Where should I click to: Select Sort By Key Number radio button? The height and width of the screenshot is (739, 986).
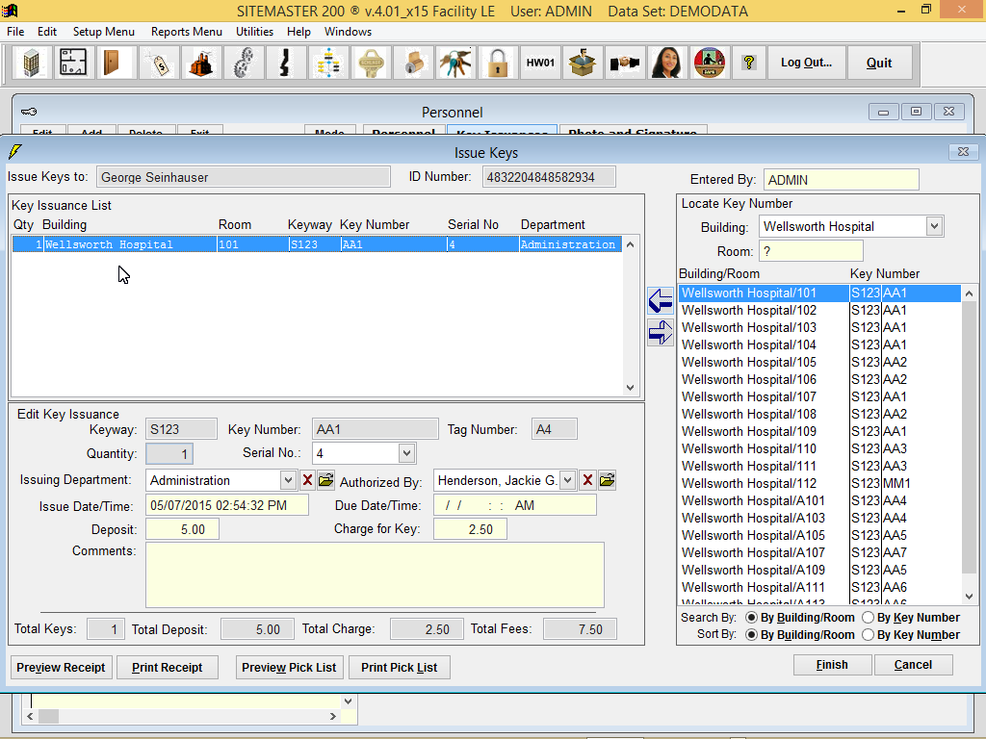click(868, 635)
